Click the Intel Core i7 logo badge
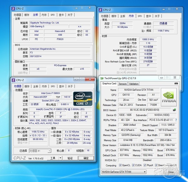The height and width of the screenshot is (182, 188). click(83, 99)
